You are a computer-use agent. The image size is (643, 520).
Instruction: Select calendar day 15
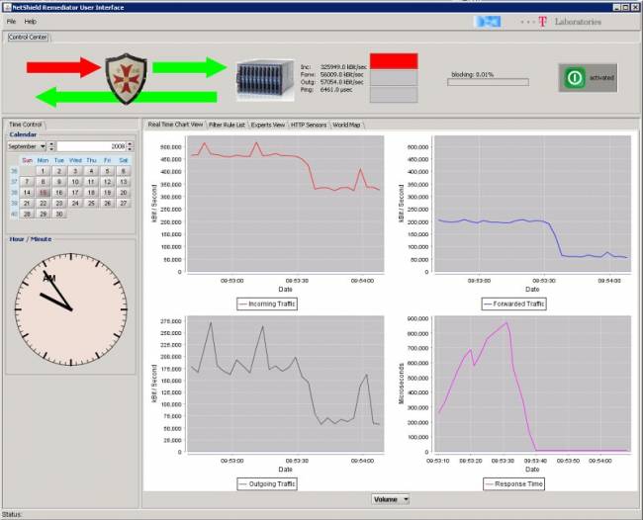[x=44, y=193]
